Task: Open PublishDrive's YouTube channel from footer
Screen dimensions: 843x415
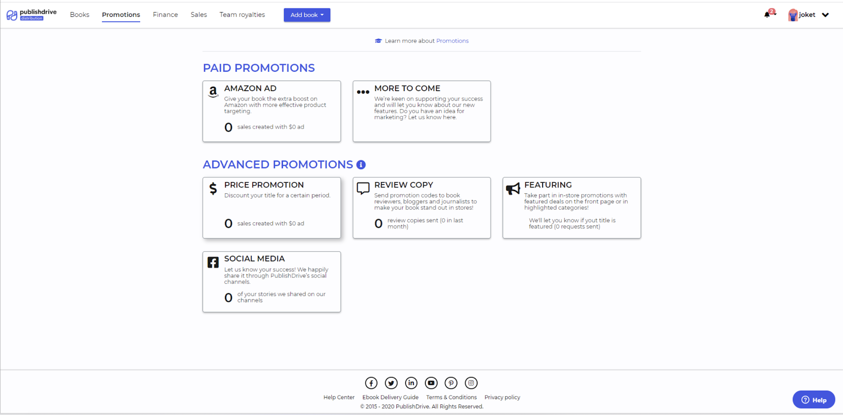Action: 431,383
